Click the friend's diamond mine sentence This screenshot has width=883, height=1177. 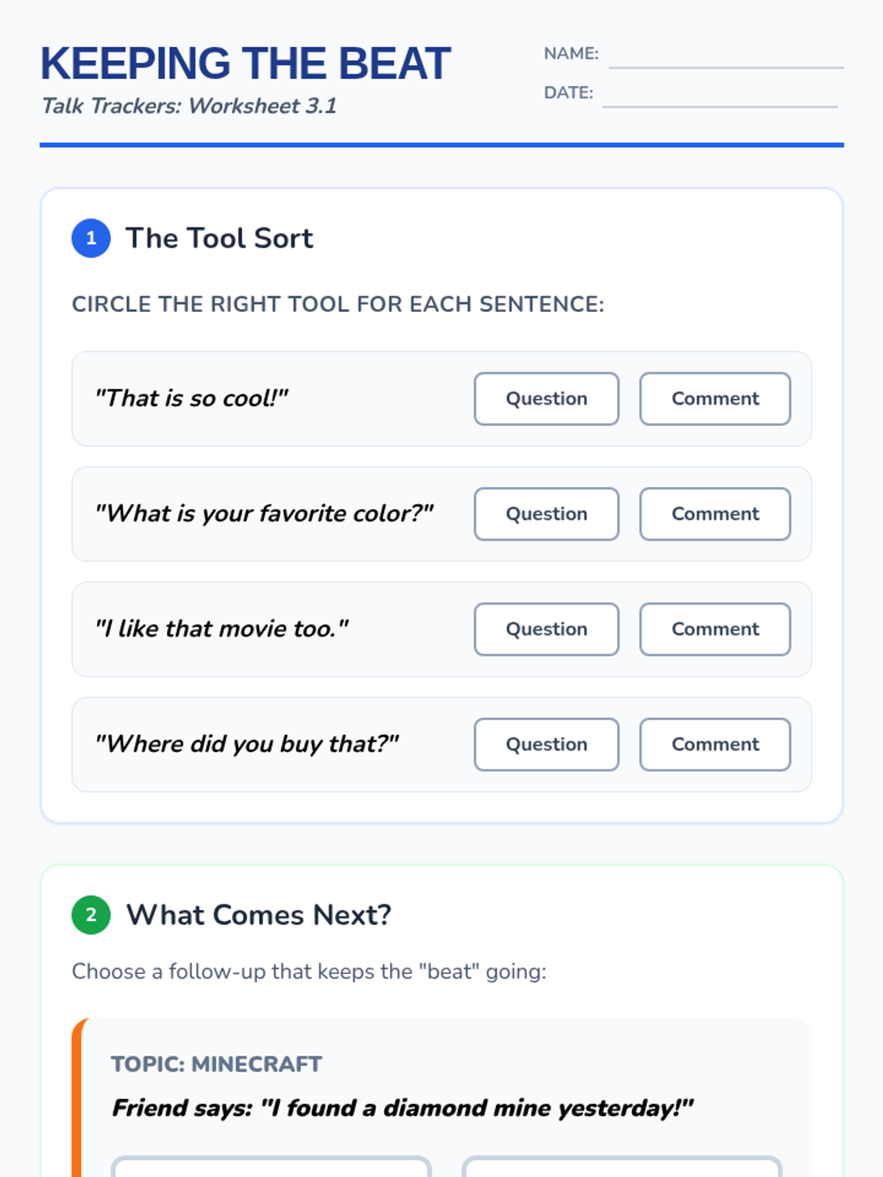coord(403,1108)
